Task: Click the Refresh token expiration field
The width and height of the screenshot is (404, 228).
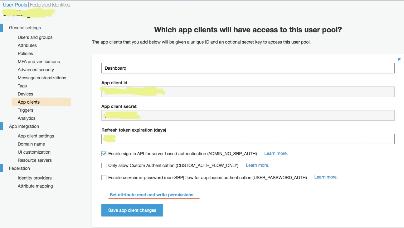Action: (248, 139)
